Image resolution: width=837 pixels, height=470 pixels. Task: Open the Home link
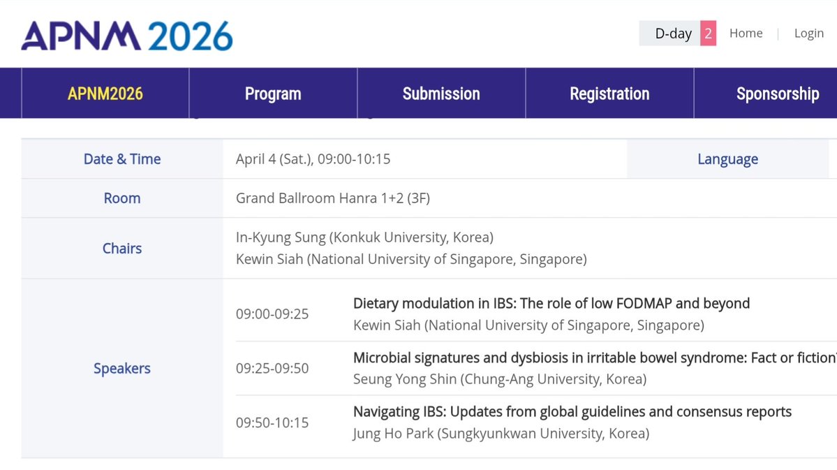(746, 33)
